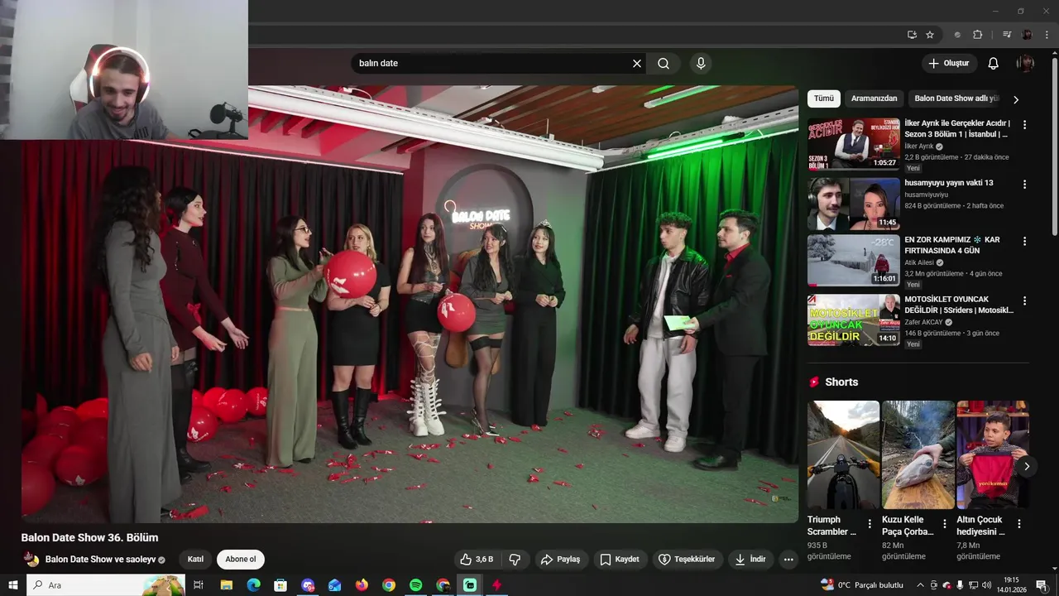1059x596 pixels.
Task: Open the YouTube account avatar menu
Action: pyautogui.click(x=1025, y=64)
